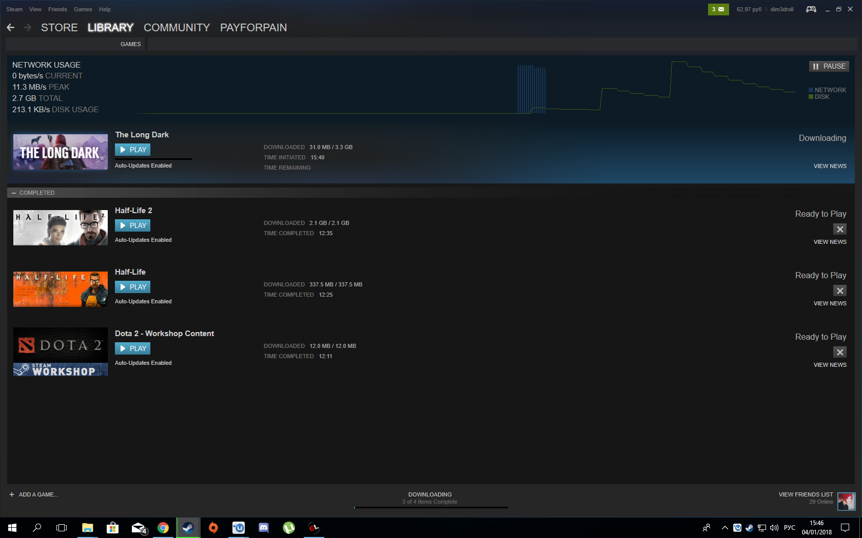Open Windows Start menu
Screen dimensions: 862x538
coord(12,528)
